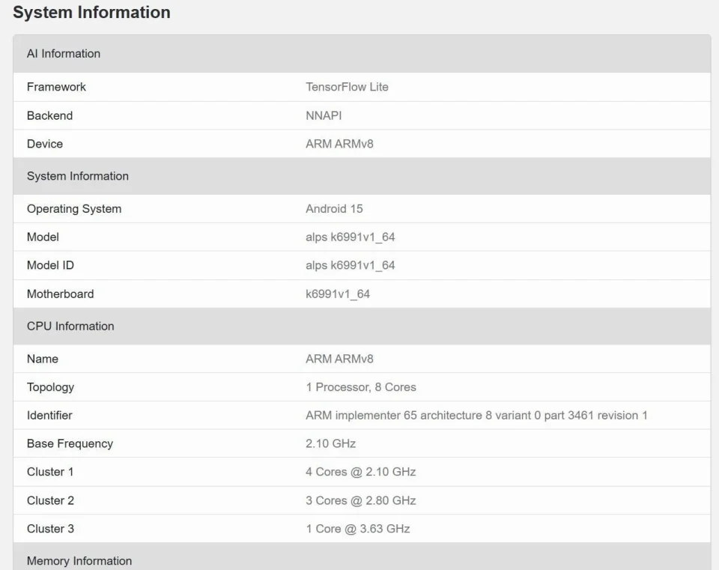Click the Device row label
The width and height of the screenshot is (719, 570).
click(x=45, y=144)
